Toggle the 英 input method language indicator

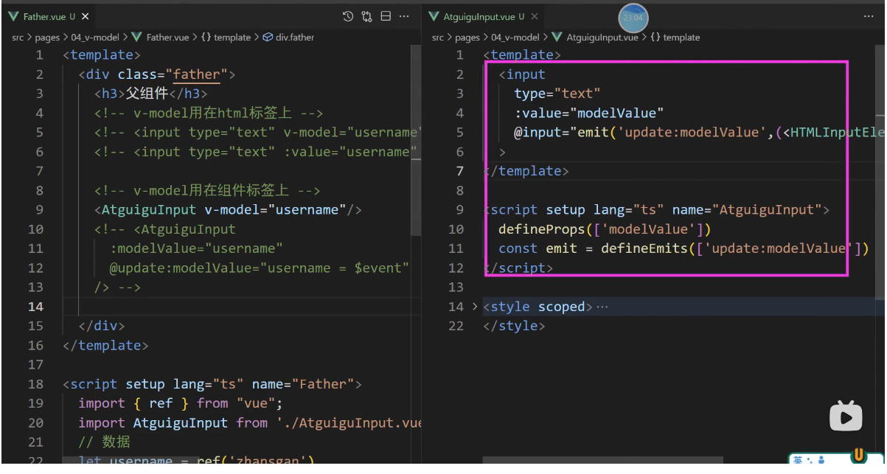(798, 461)
